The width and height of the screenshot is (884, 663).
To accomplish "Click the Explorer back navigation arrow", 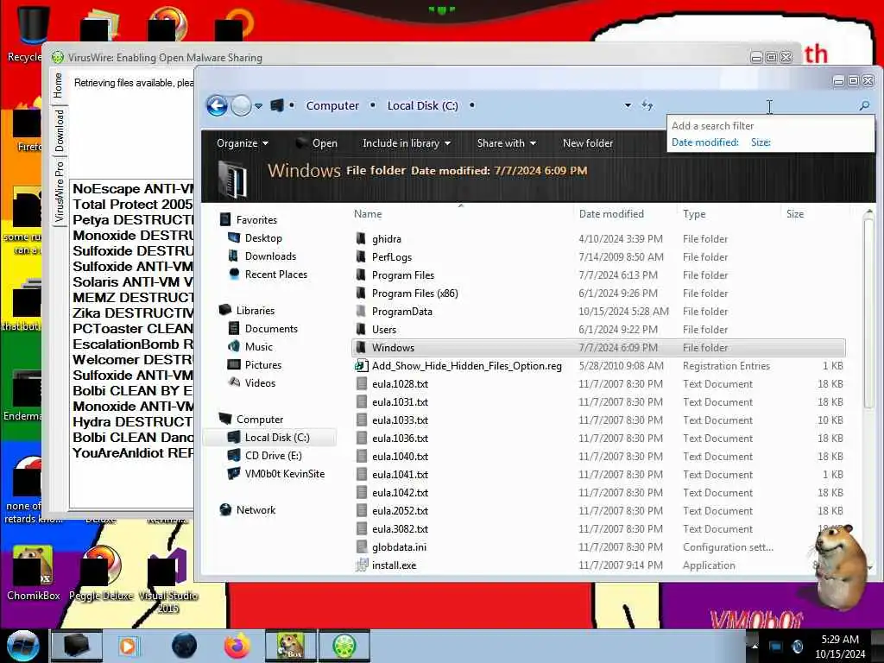I will 217,105.
